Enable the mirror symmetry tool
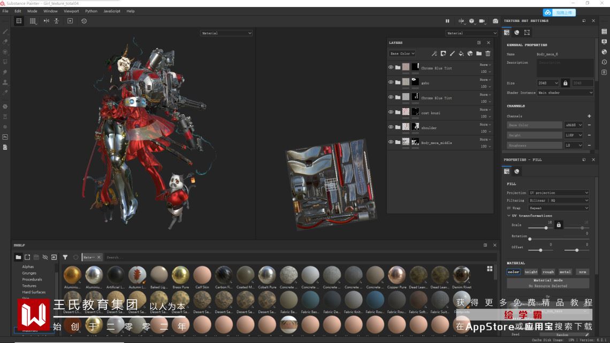This screenshot has height=343, width=610. pyautogui.click(x=46, y=21)
